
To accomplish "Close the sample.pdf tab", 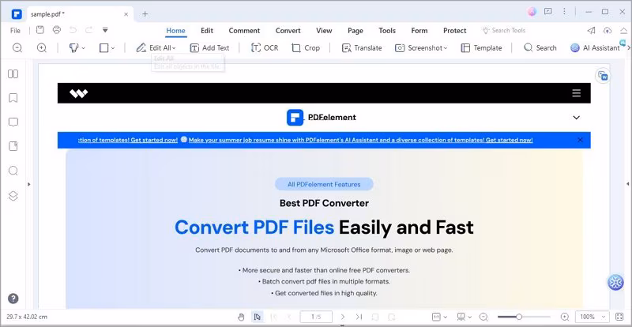I will 126,14.
